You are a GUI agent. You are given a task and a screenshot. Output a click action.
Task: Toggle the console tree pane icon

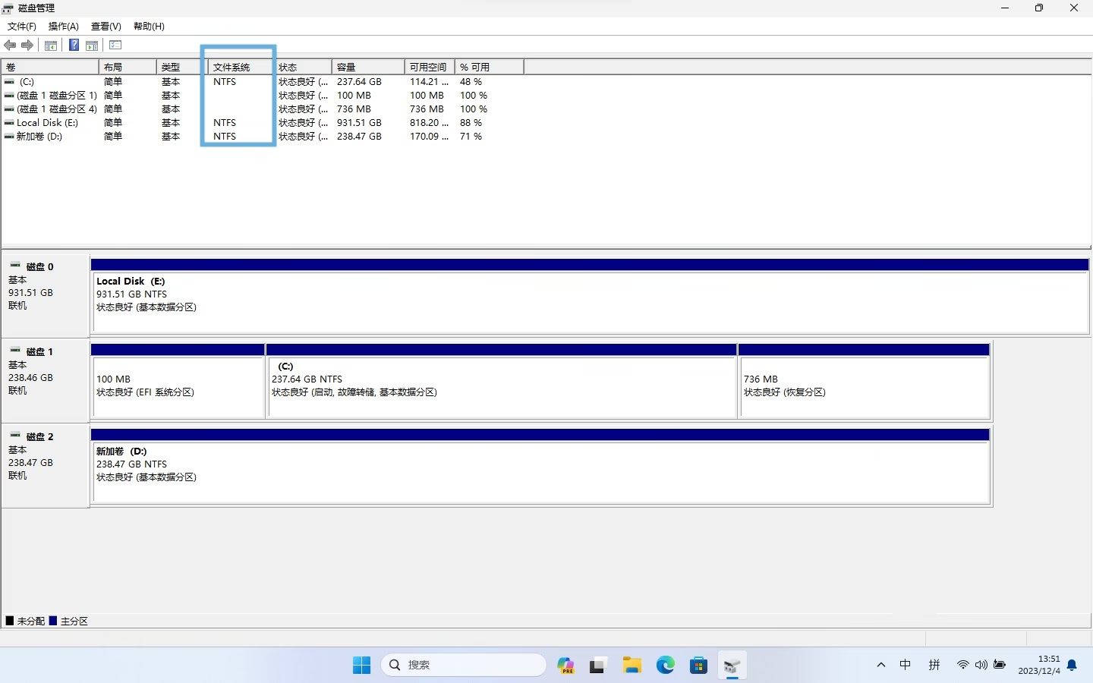pos(51,46)
